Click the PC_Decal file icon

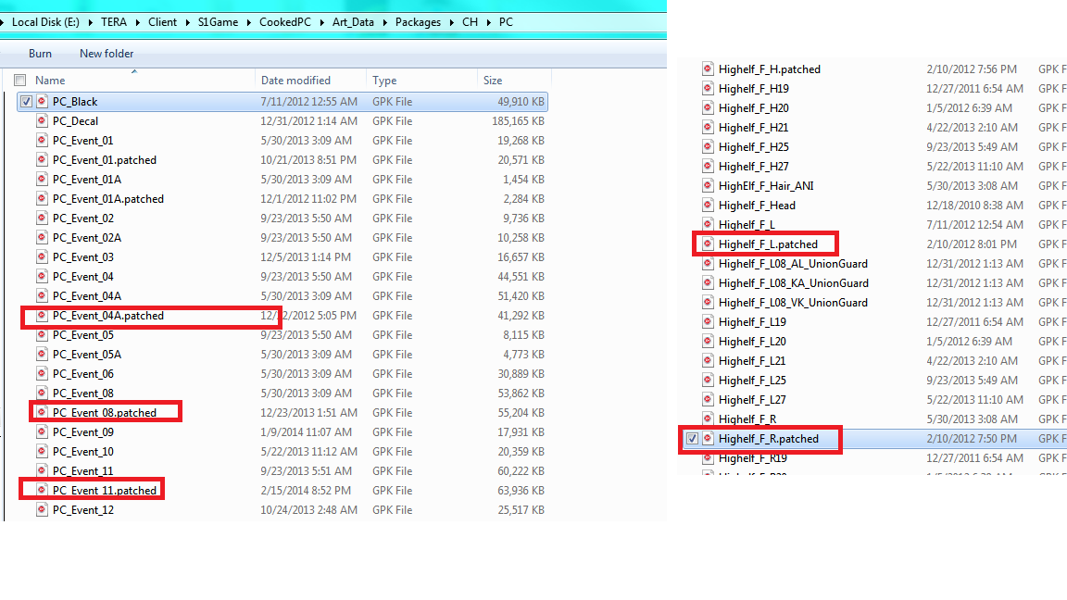tap(42, 120)
